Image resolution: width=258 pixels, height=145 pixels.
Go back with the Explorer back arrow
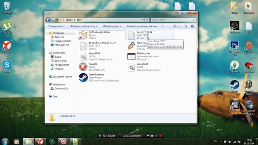tap(48, 20)
